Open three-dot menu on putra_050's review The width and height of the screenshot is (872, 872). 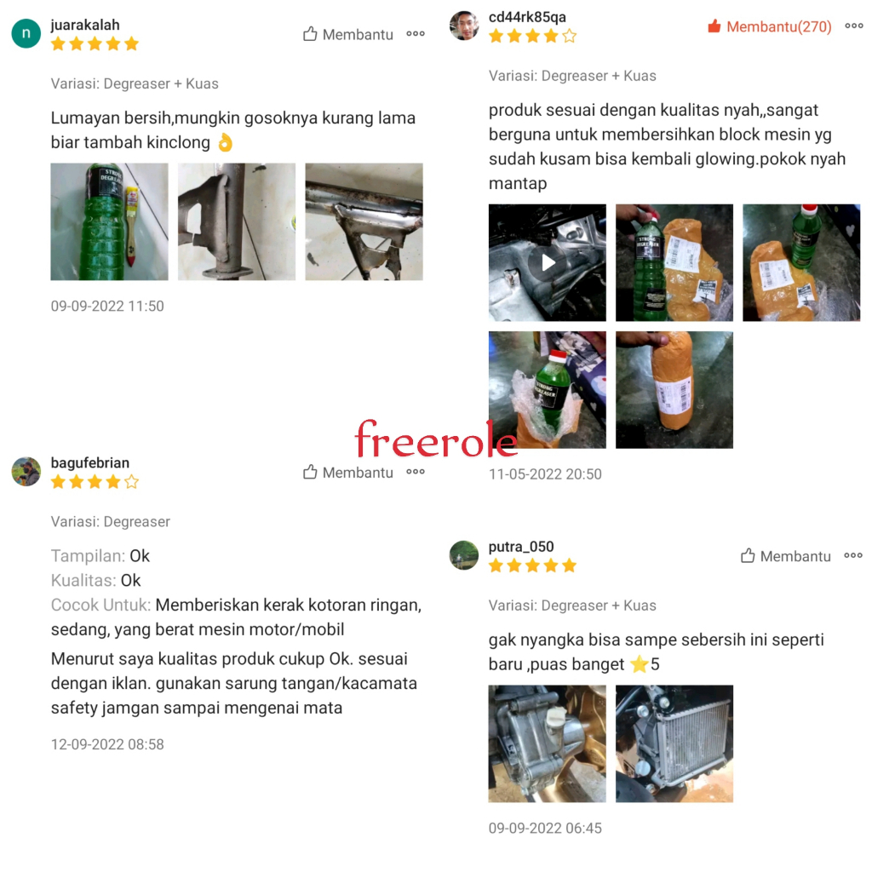click(x=853, y=555)
